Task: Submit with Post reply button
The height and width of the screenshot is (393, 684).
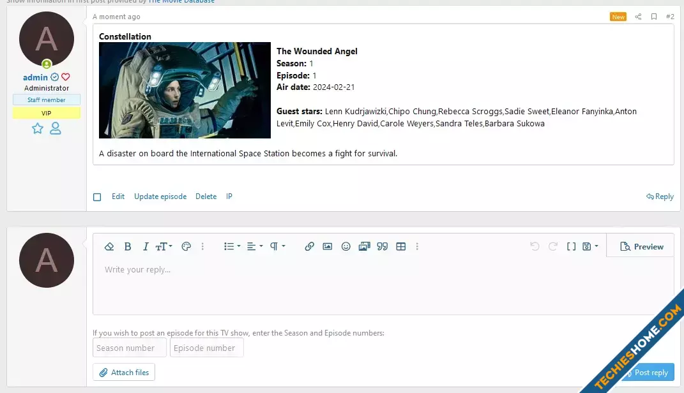Action: (647, 373)
